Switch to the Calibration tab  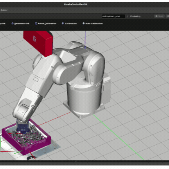[69, 23]
